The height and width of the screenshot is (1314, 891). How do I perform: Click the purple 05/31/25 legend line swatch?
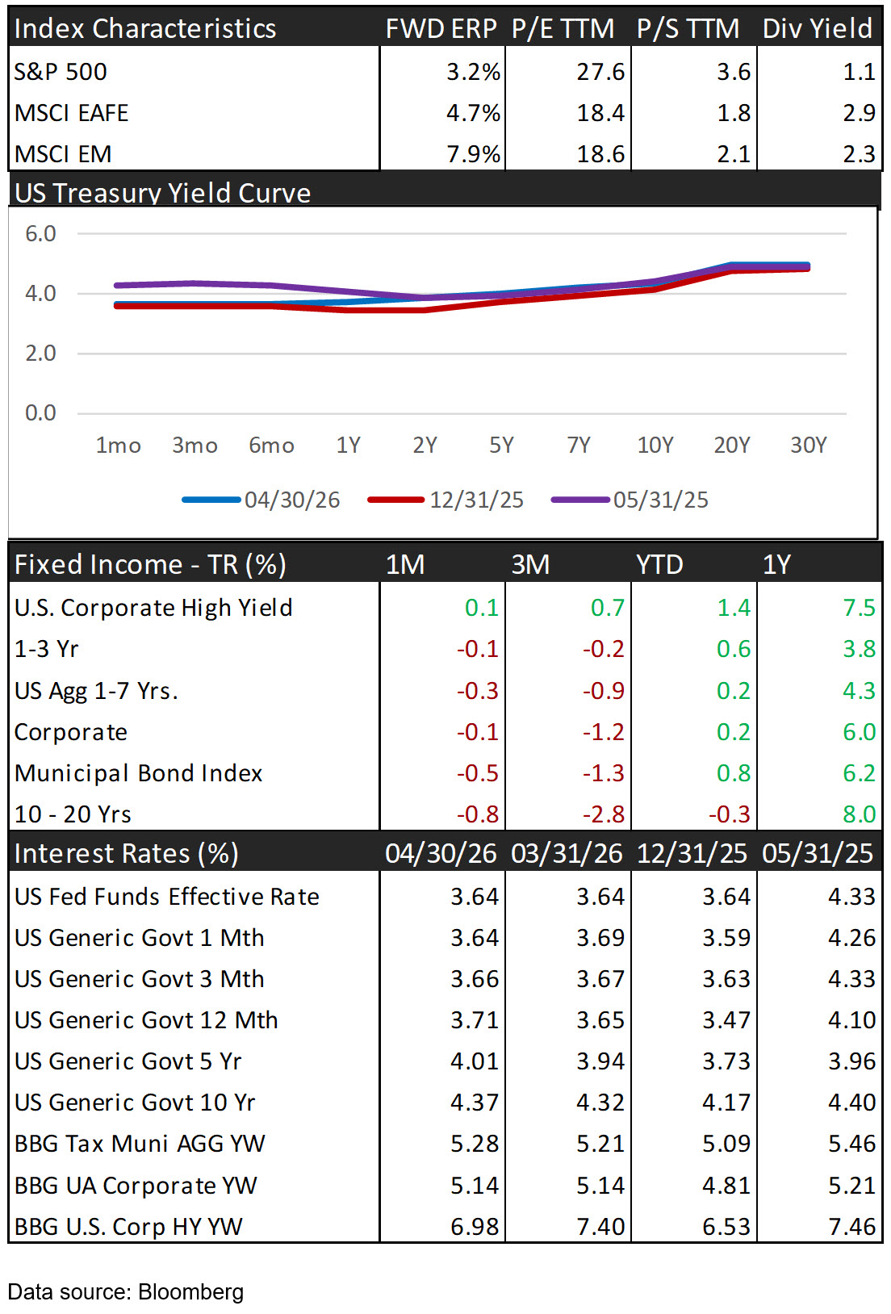tap(580, 500)
